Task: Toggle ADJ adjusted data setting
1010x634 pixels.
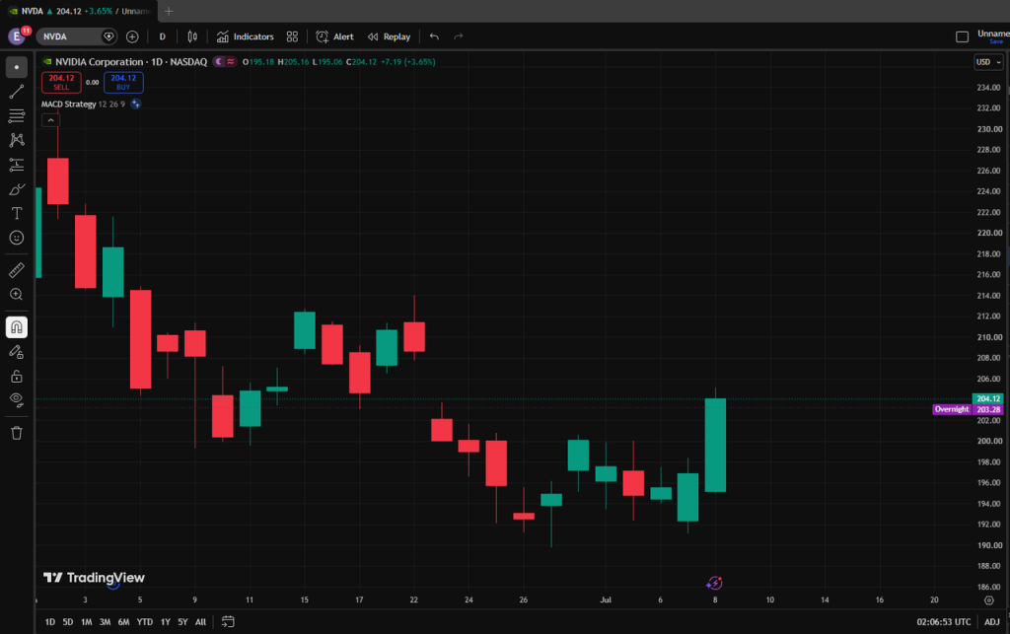Action: 992,622
